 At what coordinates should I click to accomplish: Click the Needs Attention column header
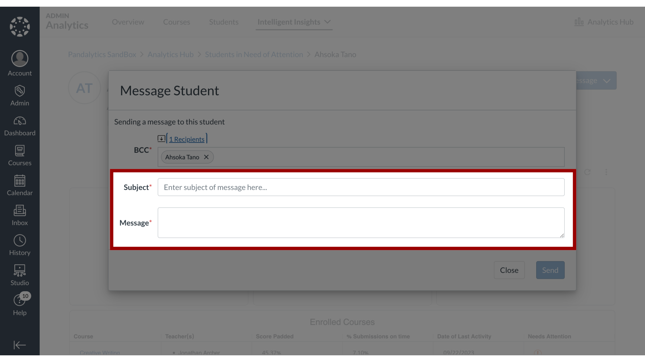pos(549,337)
